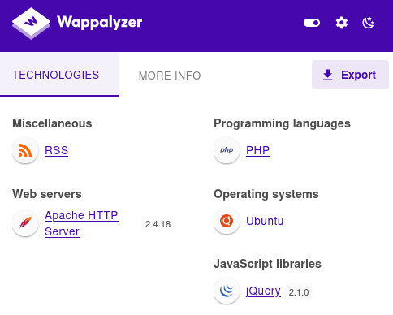Switch to dark mode with moon icon
Viewport: 393px width, 315px height.
368,23
